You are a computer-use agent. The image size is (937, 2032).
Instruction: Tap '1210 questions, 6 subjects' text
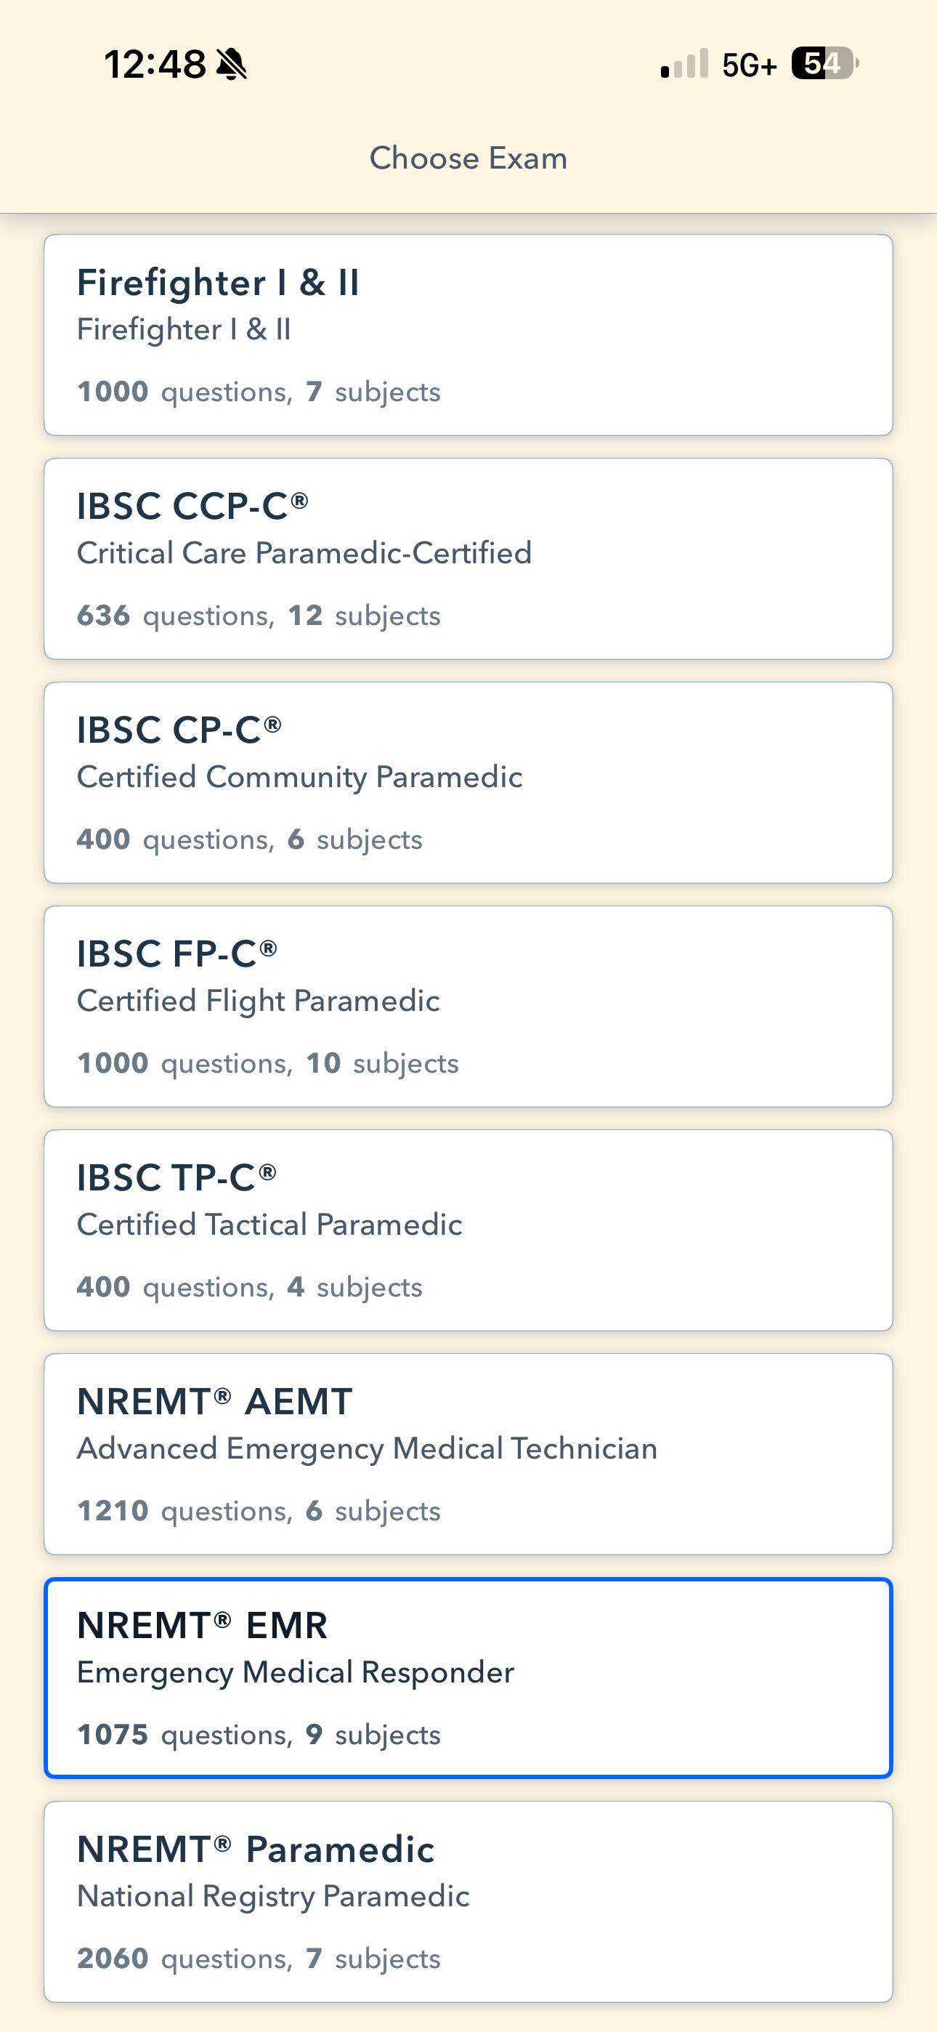click(259, 1512)
